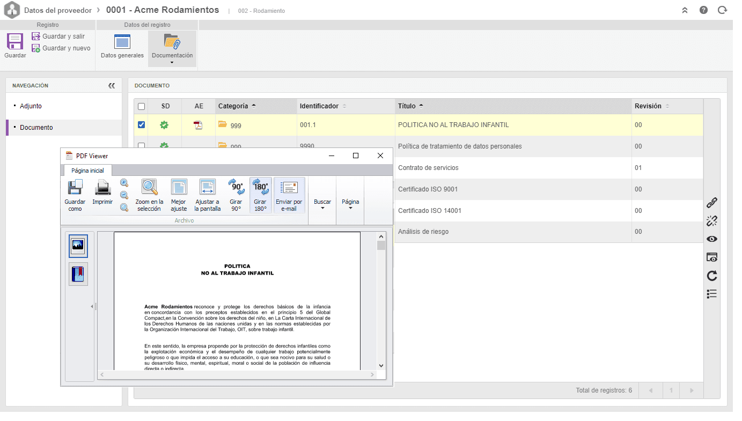Expand the Buscar dropdown

(x=322, y=205)
